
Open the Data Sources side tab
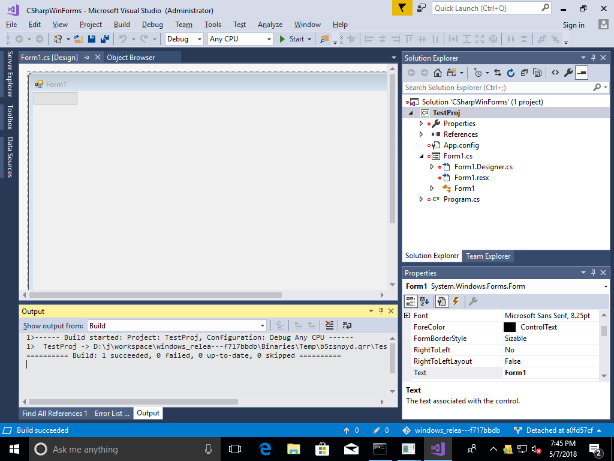[10, 157]
